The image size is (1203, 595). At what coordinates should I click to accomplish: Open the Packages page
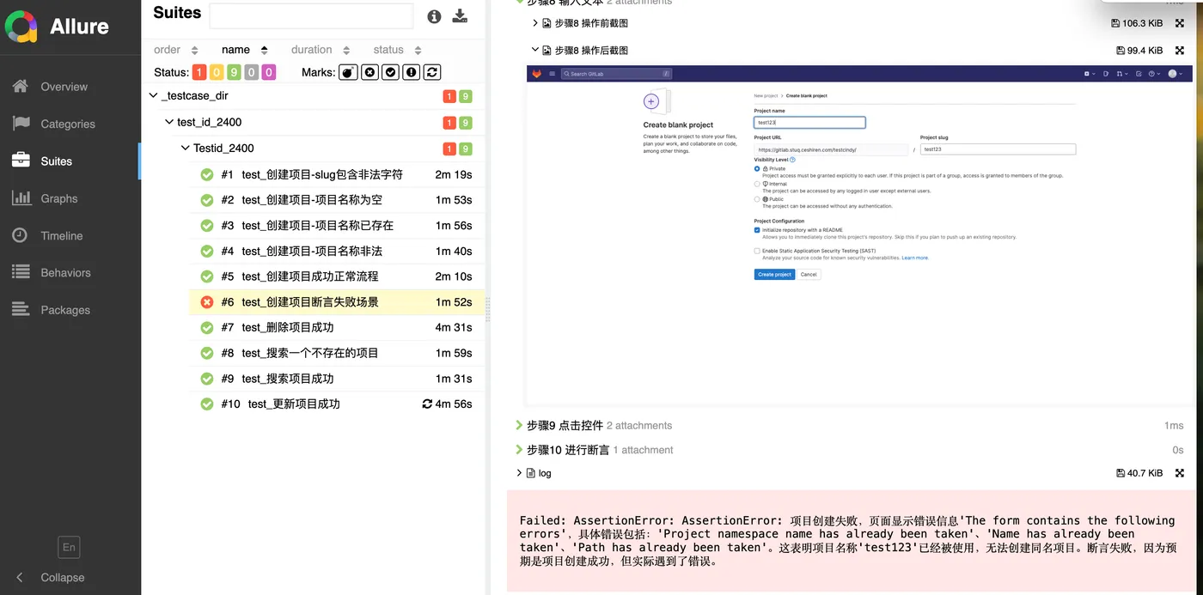pos(65,310)
